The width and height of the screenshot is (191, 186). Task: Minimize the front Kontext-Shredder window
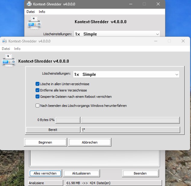coord(156,41)
